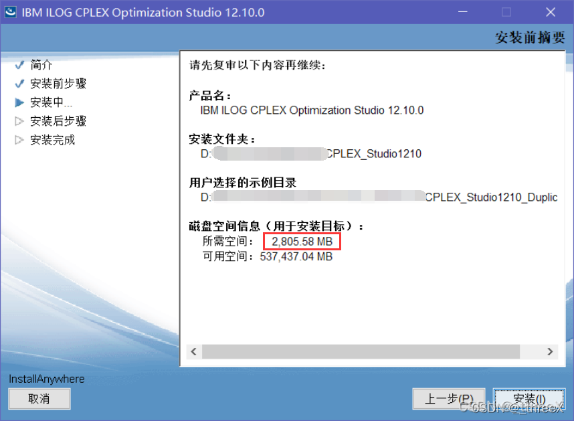This screenshot has height=421, width=574.
Task: Click the horizontal scrollbar thumb
Action: [x=361, y=352]
